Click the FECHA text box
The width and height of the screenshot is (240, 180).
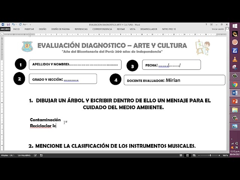171,65
